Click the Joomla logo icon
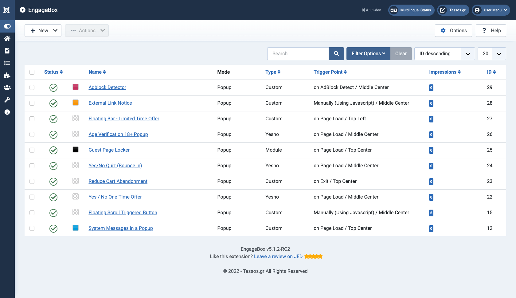 click(x=7, y=10)
